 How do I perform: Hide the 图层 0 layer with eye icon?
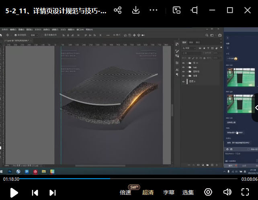[184, 82]
